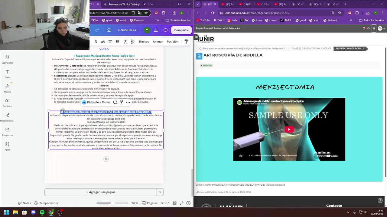Click the copy style paint roller icon
This screenshot has height=217, width=387.
186,42
